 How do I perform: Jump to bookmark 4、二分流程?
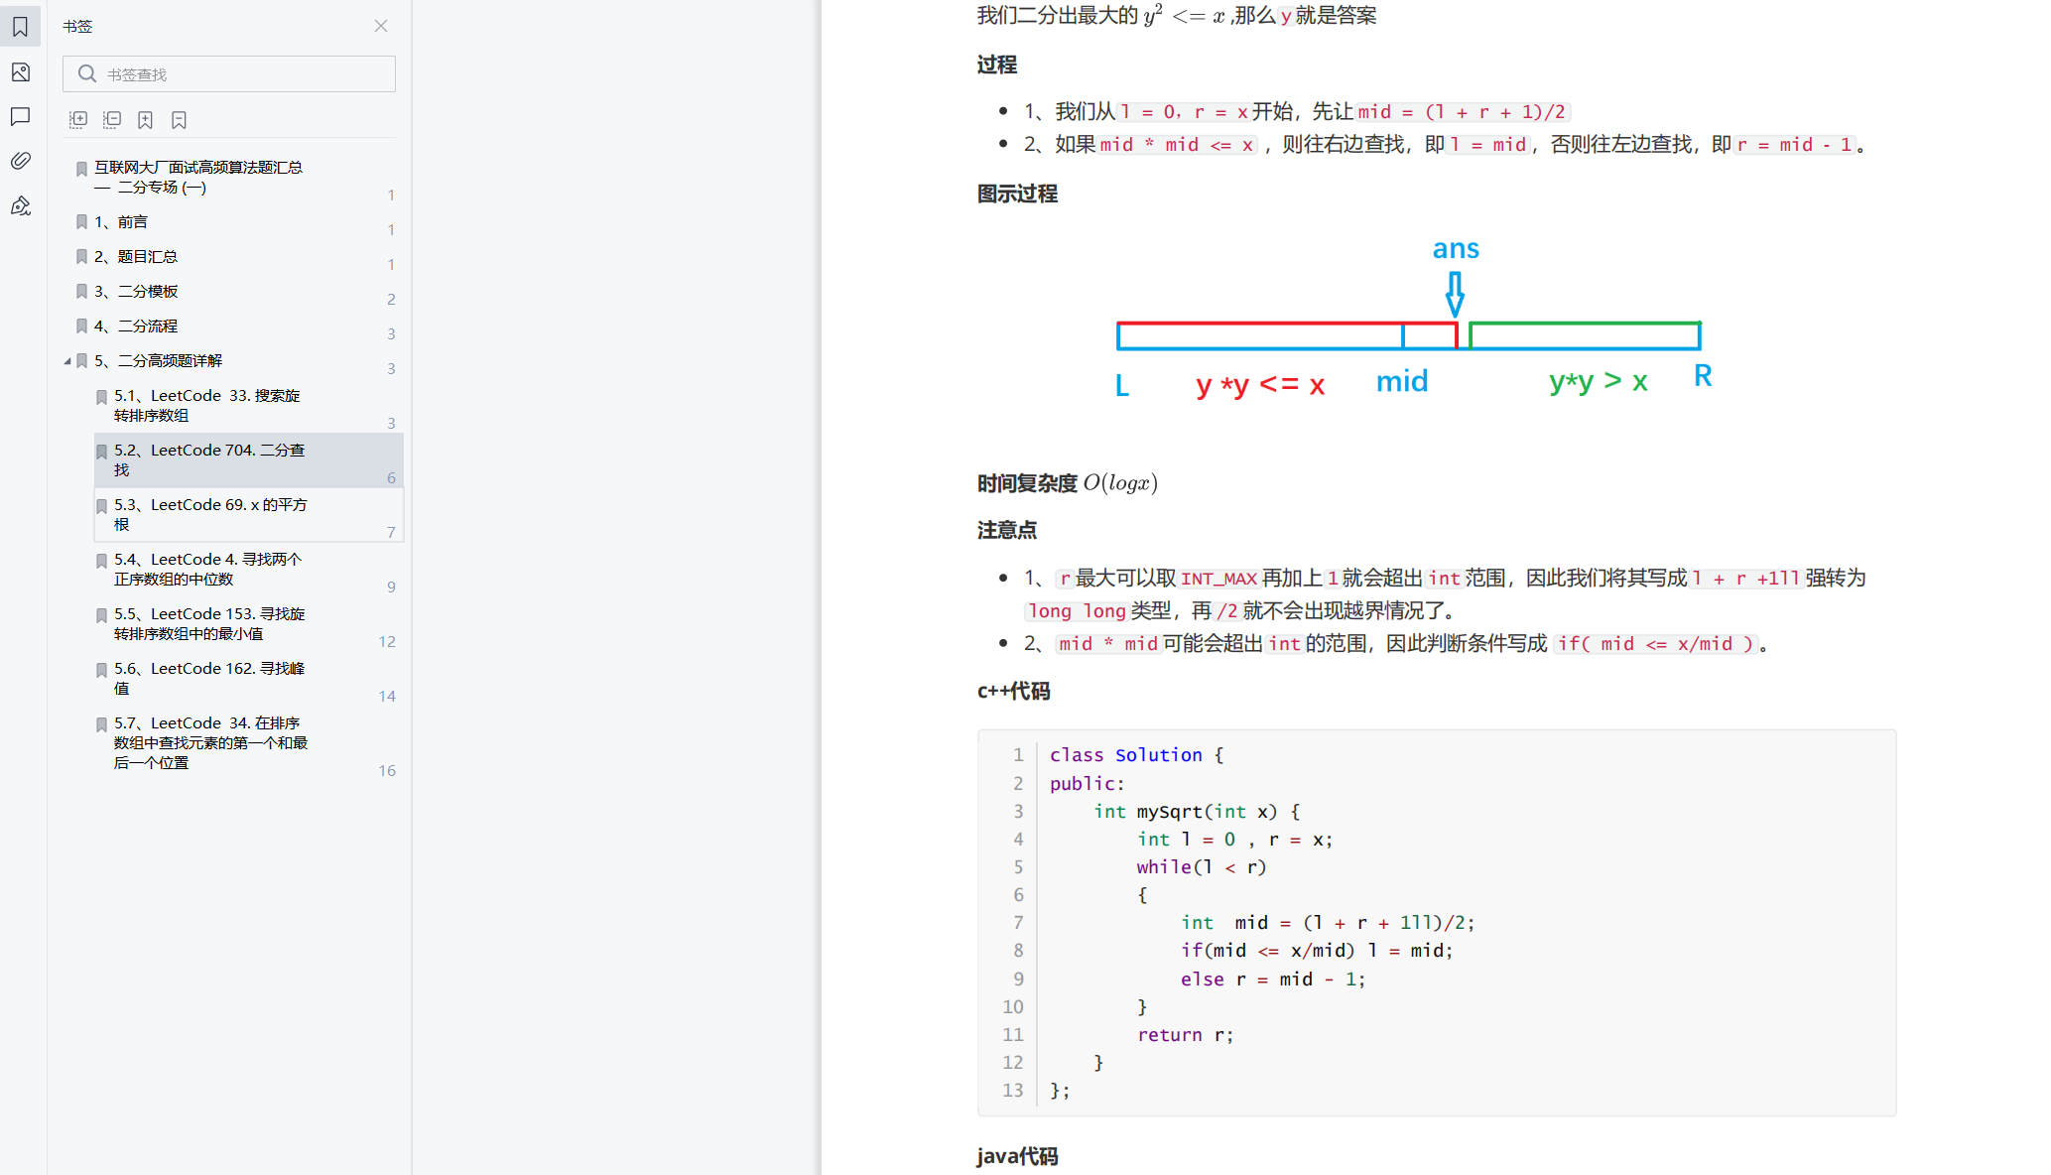pyautogui.click(x=136, y=326)
